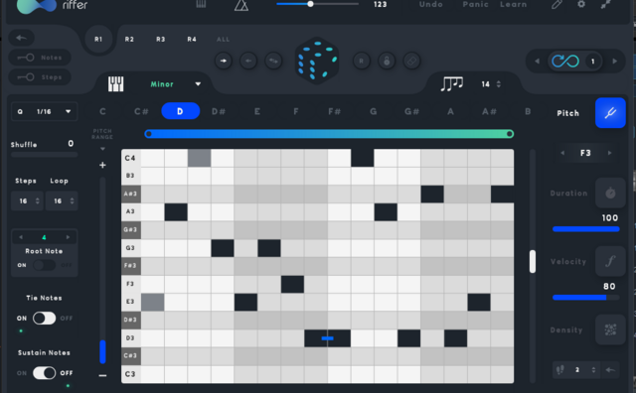Open the Minor scale dropdown
Image resolution: width=636 pixels, height=393 pixels.
175,84
